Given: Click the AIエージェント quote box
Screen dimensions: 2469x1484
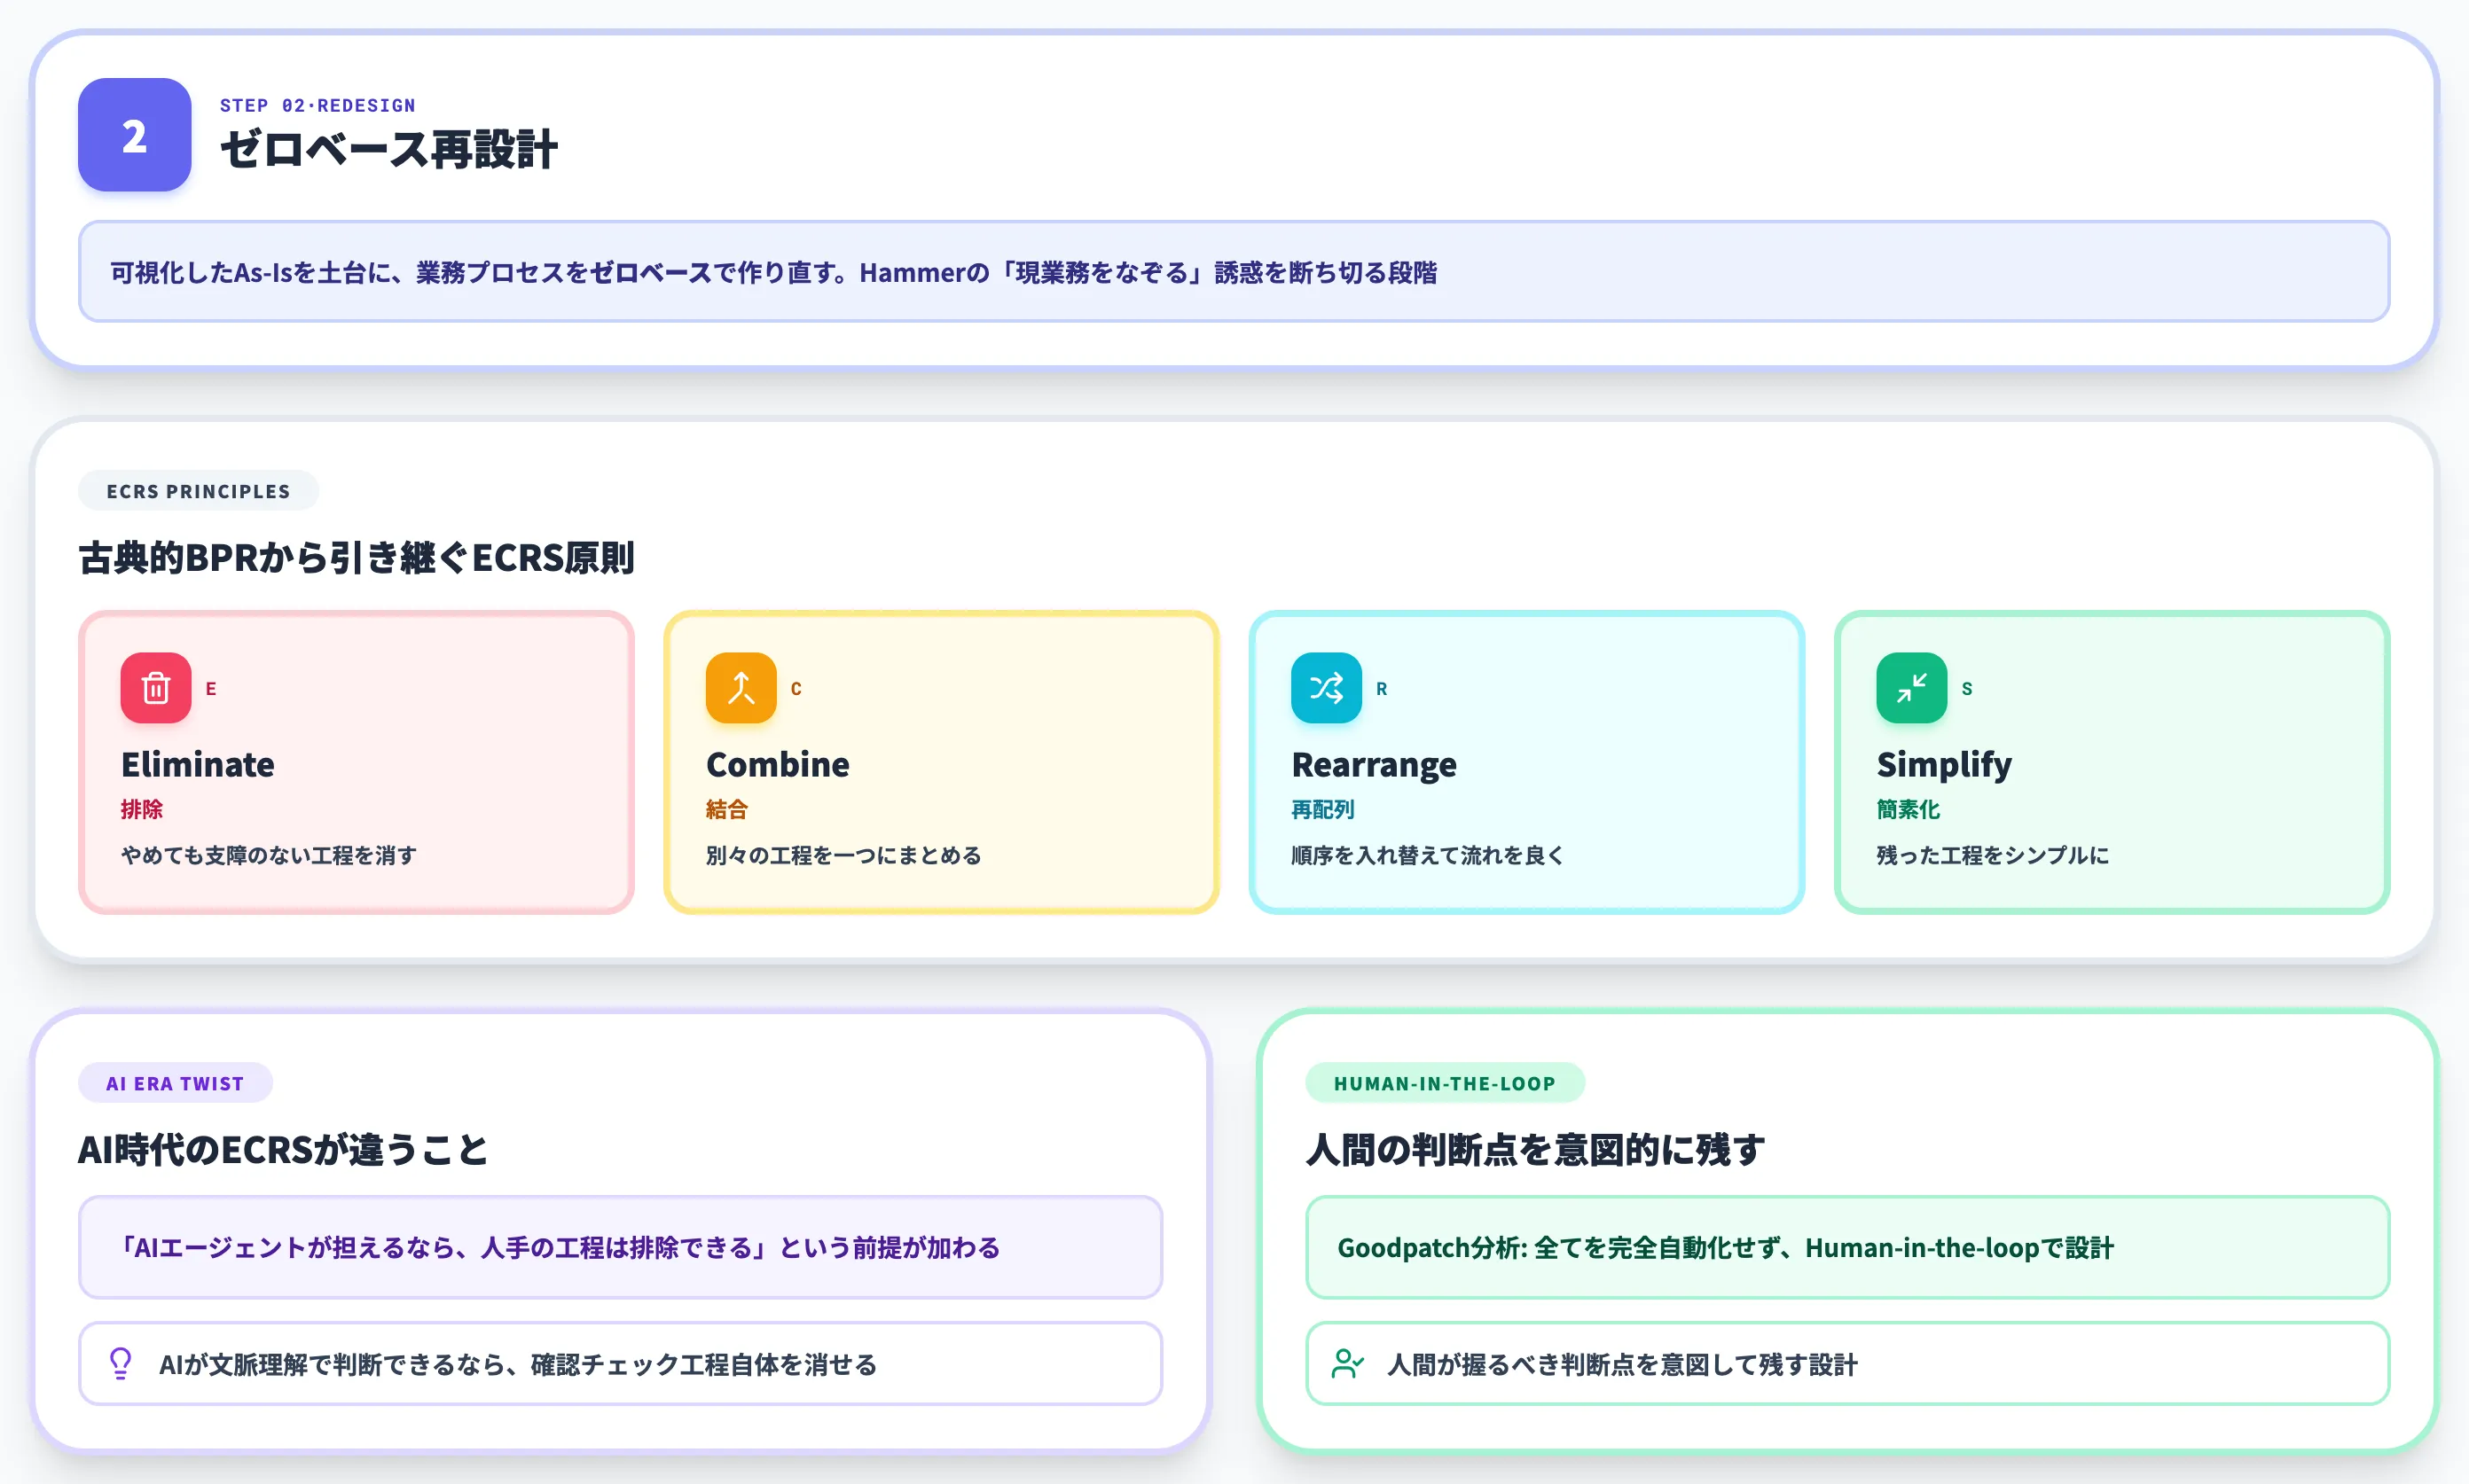Looking at the screenshot, I should (620, 1247).
